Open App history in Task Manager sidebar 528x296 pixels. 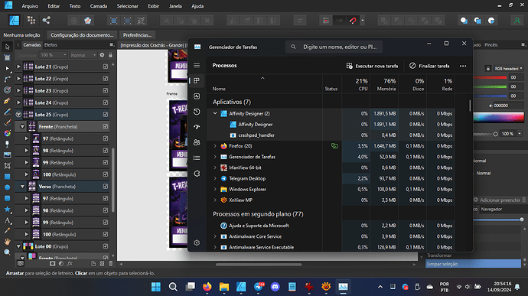pos(197,112)
